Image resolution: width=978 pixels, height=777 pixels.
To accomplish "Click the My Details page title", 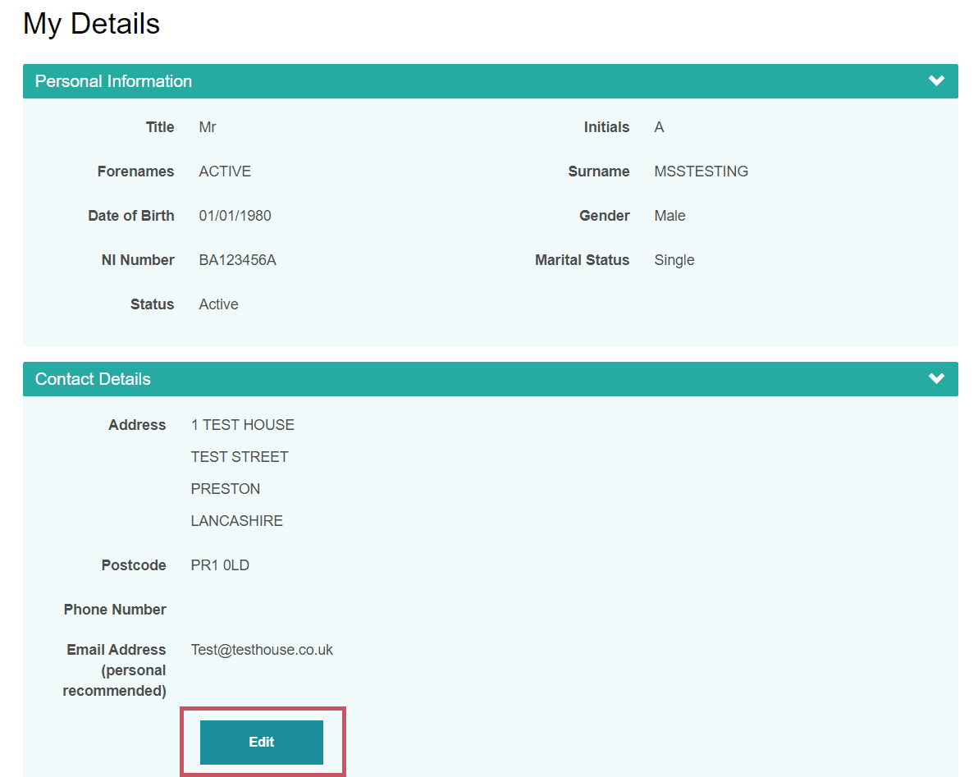I will pos(90,24).
